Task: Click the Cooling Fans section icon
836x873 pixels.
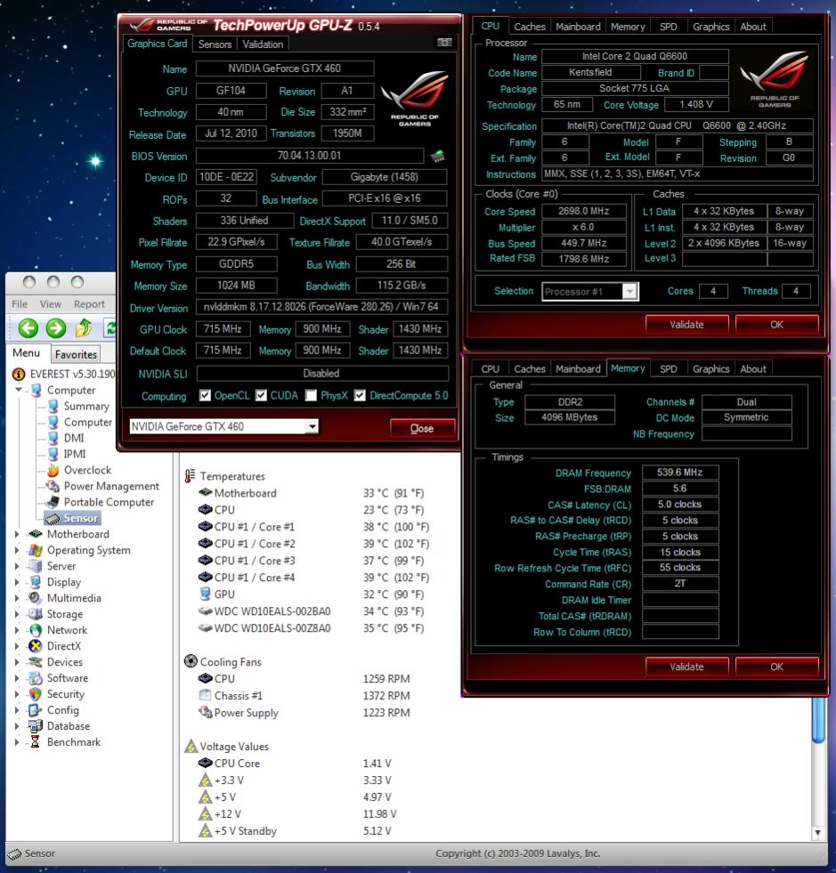Action: (x=191, y=661)
